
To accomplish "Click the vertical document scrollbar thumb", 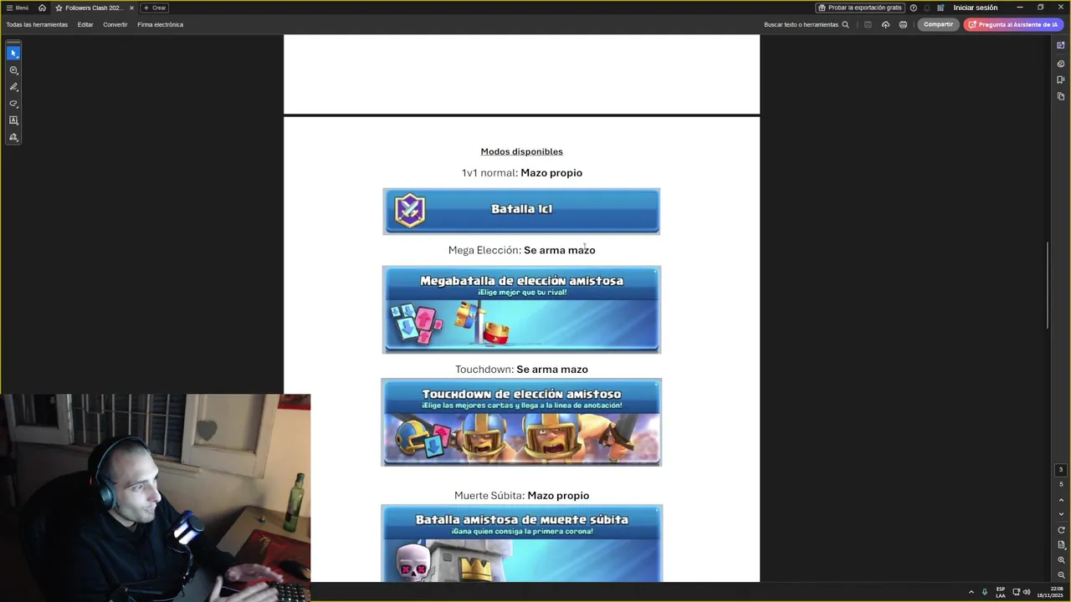I will tap(1048, 285).
